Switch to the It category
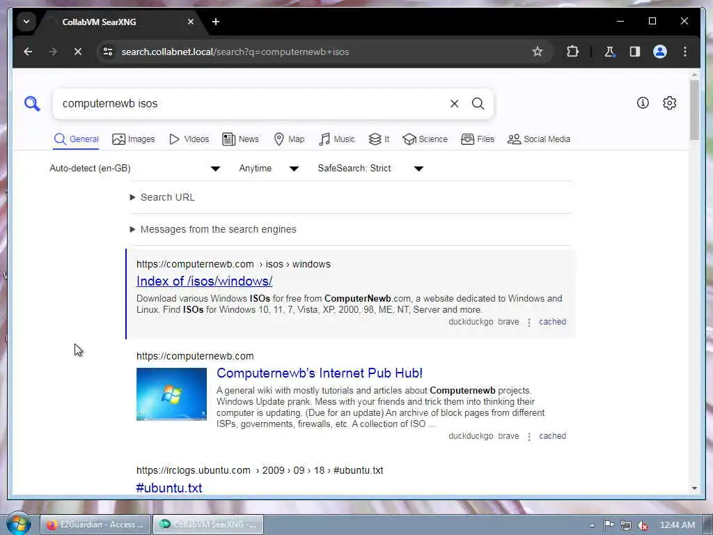The width and height of the screenshot is (713, 535). [x=379, y=139]
